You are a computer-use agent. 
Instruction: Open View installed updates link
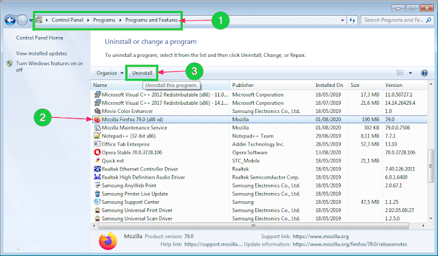(41, 53)
